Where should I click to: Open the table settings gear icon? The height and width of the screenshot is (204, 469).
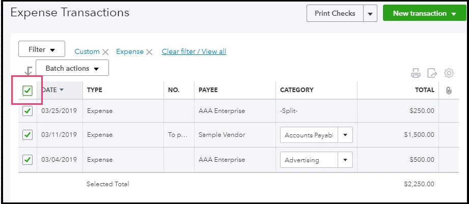tap(449, 73)
